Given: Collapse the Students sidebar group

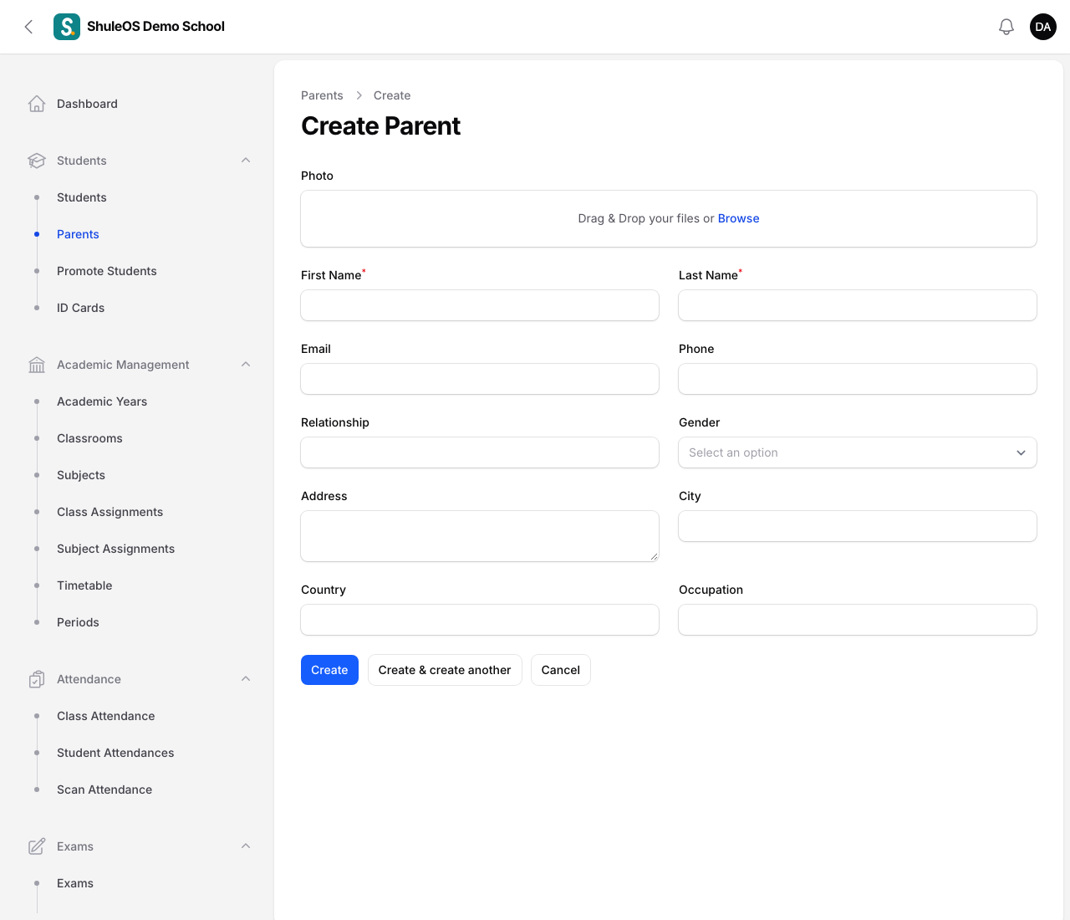Looking at the screenshot, I should [246, 161].
